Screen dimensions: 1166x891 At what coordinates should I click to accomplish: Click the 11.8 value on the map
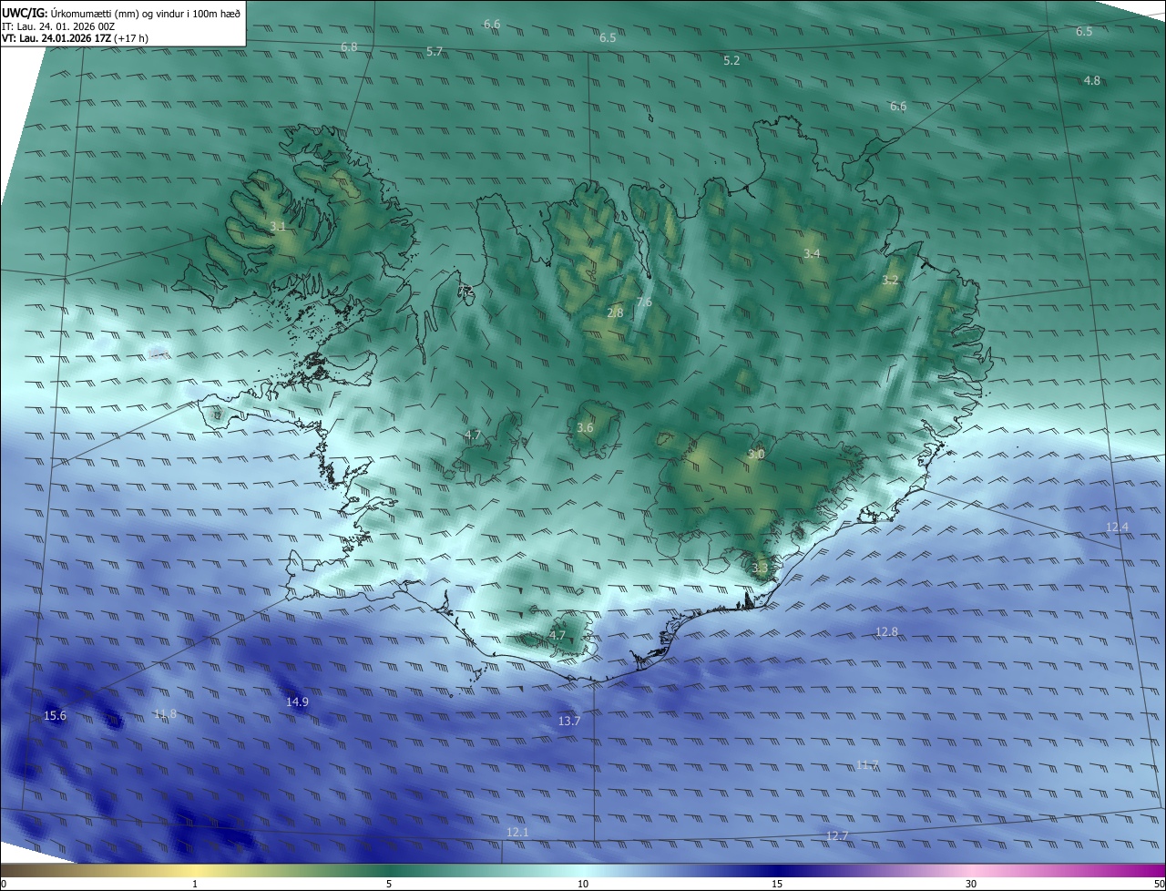[x=165, y=714]
